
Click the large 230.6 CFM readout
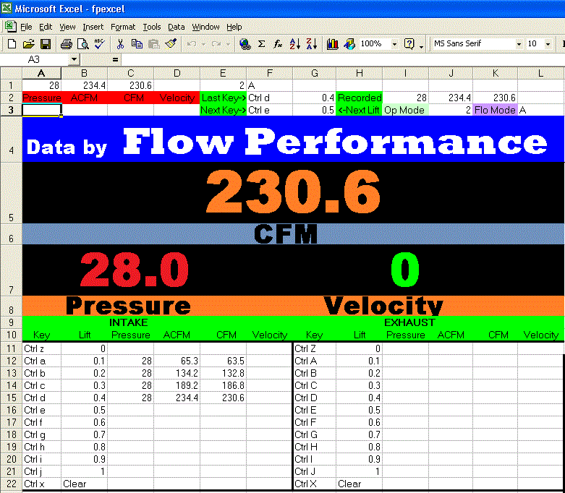(x=293, y=192)
